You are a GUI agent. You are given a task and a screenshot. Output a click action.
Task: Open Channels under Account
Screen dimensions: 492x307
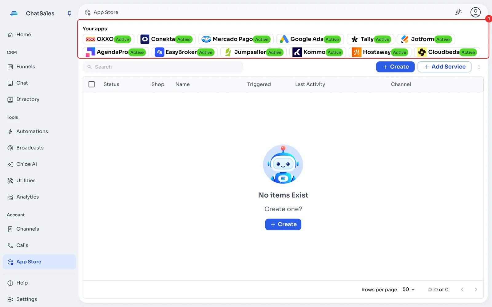click(x=39, y=229)
